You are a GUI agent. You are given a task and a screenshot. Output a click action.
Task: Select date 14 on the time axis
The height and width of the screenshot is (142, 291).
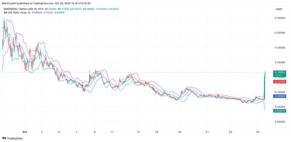click(x=138, y=132)
